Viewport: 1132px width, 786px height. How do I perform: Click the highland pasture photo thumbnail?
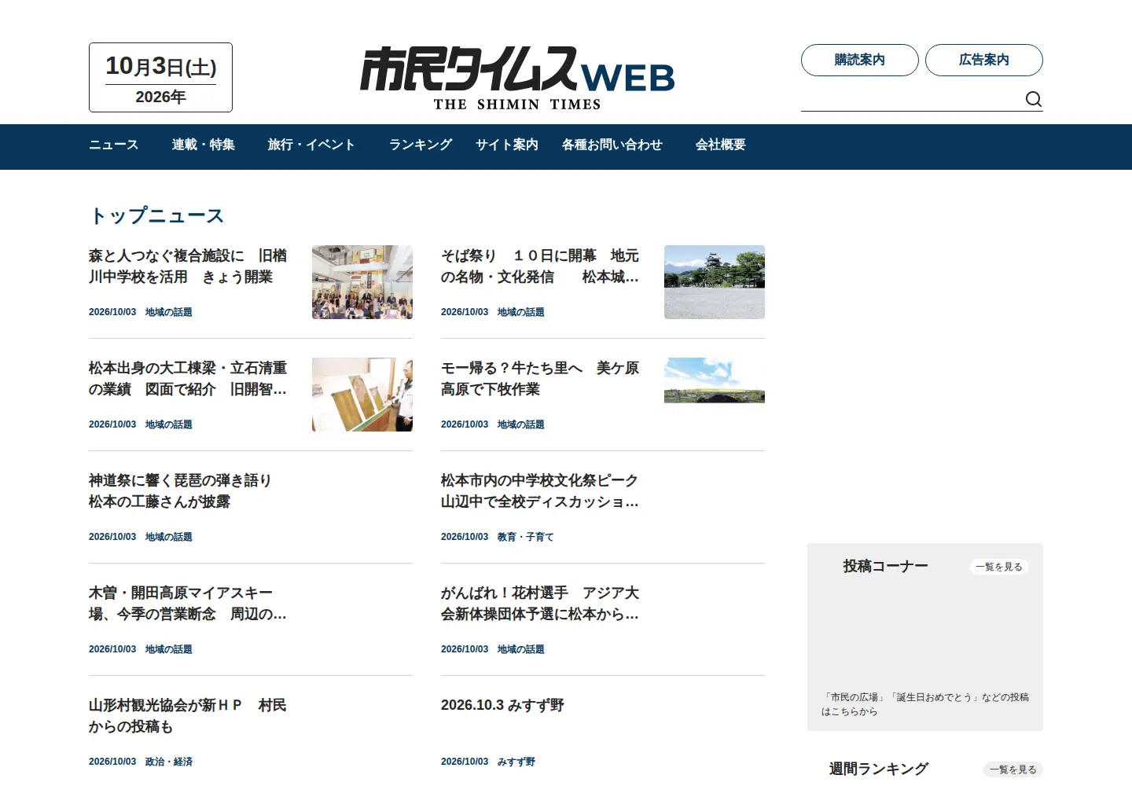click(x=715, y=380)
